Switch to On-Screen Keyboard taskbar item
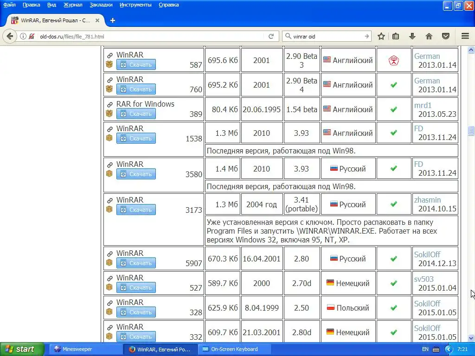The height and width of the screenshot is (356, 475). coord(234,349)
